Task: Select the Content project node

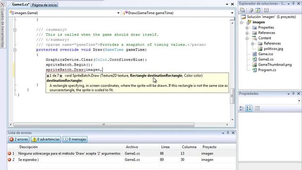Action: pyautogui.click(x=264, y=38)
